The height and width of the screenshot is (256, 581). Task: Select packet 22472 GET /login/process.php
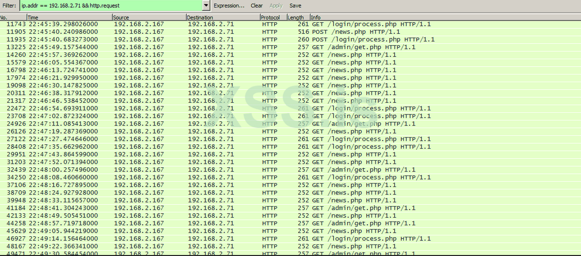[x=291, y=108]
